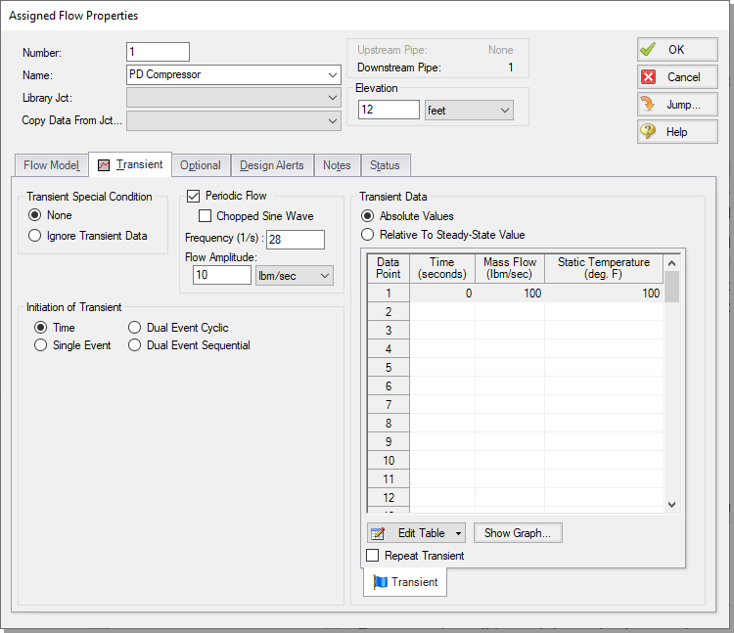Click the Flow Amplitude value field

(x=222, y=275)
